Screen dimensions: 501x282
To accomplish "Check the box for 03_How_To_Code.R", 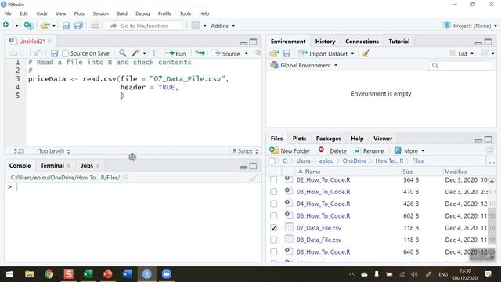I will click(273, 191).
